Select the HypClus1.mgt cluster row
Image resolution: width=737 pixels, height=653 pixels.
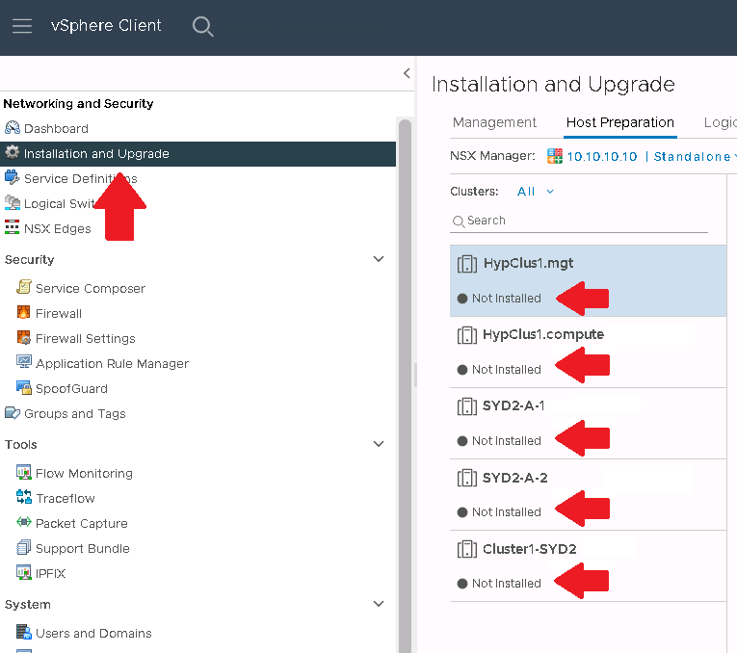coord(588,280)
